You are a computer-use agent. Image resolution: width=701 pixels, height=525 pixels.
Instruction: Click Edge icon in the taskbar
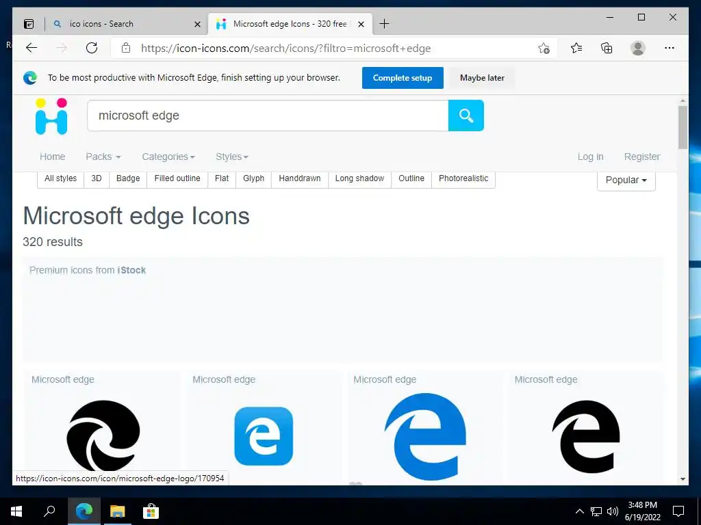84,511
